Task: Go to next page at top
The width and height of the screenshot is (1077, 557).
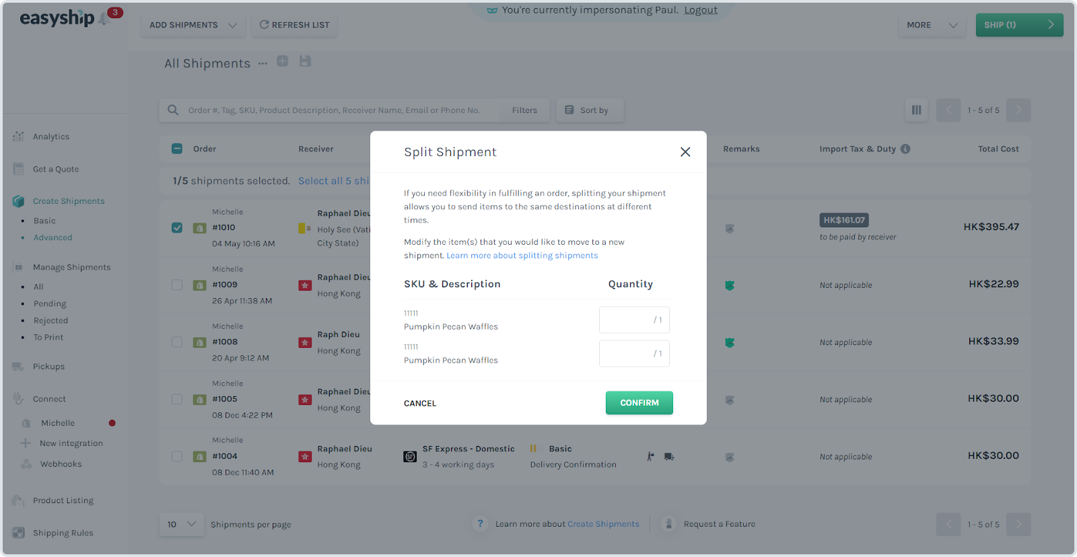Action: click(1018, 110)
